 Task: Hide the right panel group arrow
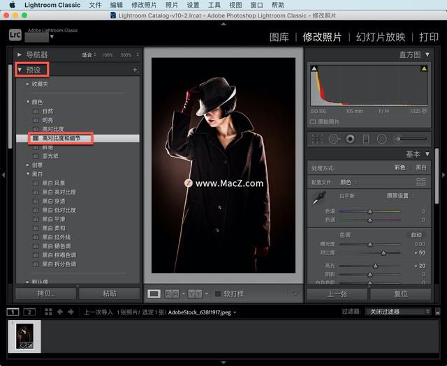pyautogui.click(x=444, y=175)
